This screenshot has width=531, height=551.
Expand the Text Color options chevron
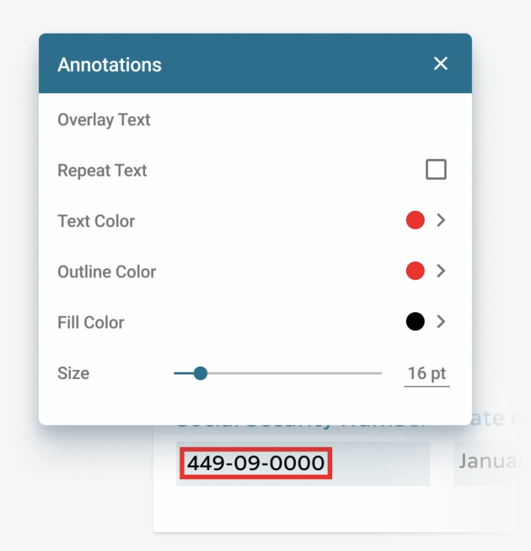click(x=442, y=221)
